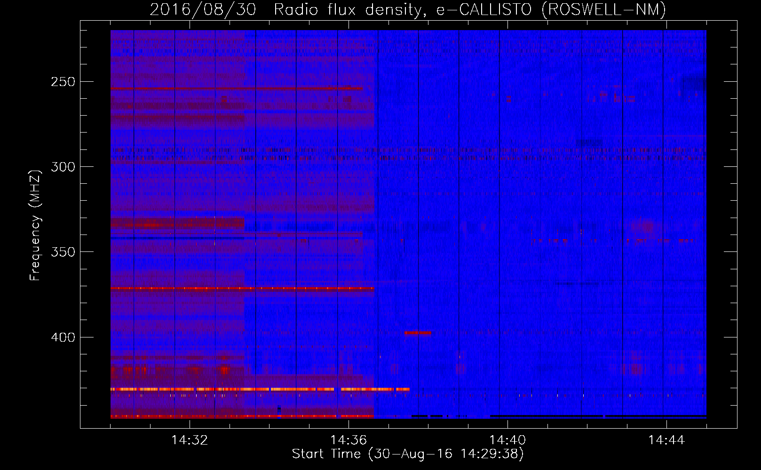Click the 14:40 time tick label
The image size is (761, 470).
pos(507,440)
